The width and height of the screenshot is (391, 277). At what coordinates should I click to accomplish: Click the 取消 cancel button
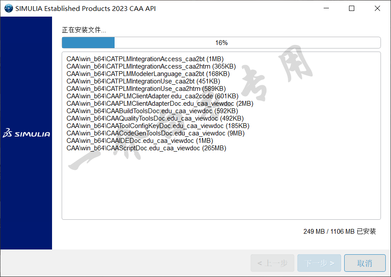(365, 263)
